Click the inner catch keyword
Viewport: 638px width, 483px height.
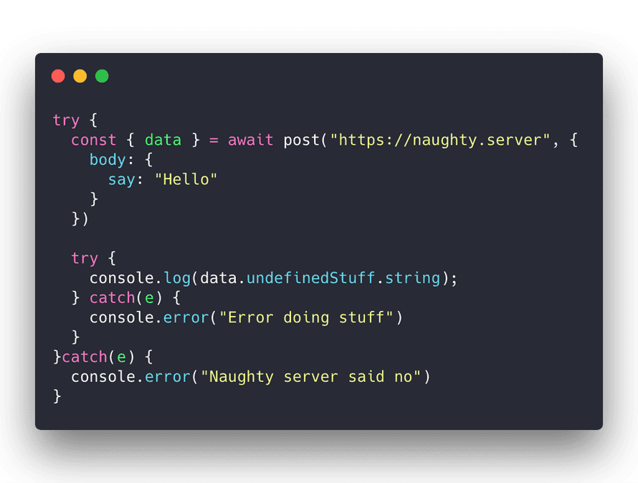pos(113,298)
